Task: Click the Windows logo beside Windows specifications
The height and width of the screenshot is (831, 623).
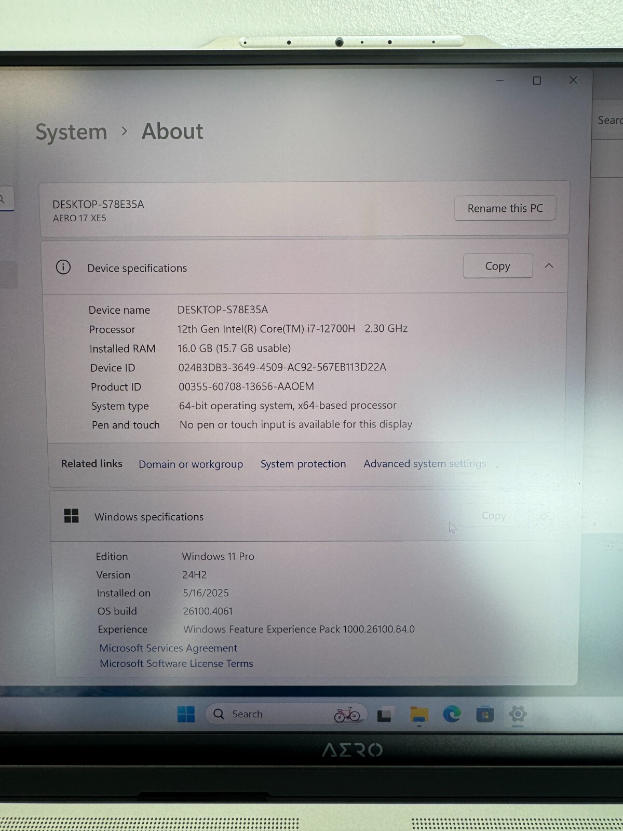Action: [71, 516]
